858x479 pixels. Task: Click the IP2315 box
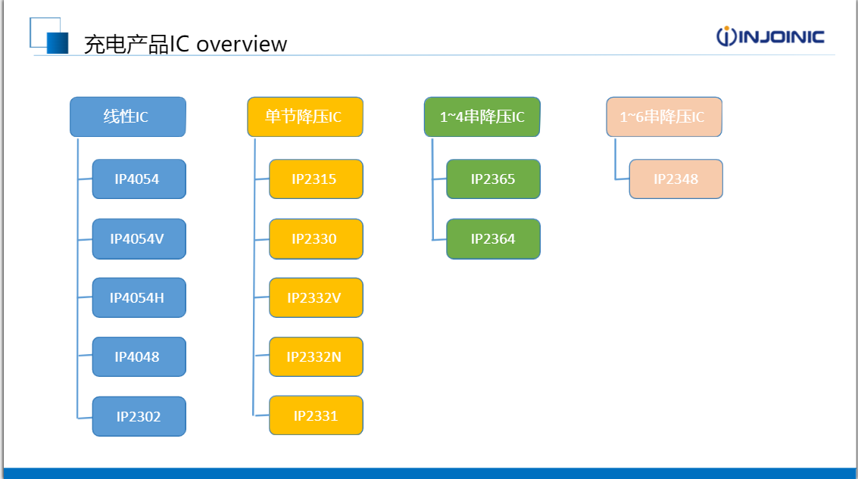coord(317,179)
